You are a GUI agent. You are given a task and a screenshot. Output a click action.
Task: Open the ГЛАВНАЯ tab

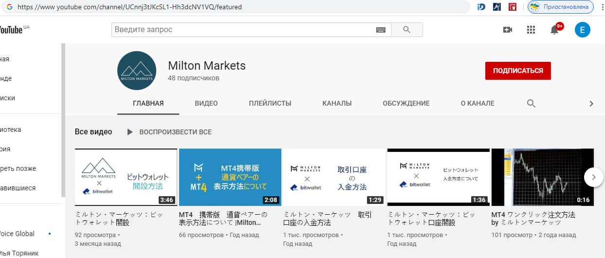[148, 103]
